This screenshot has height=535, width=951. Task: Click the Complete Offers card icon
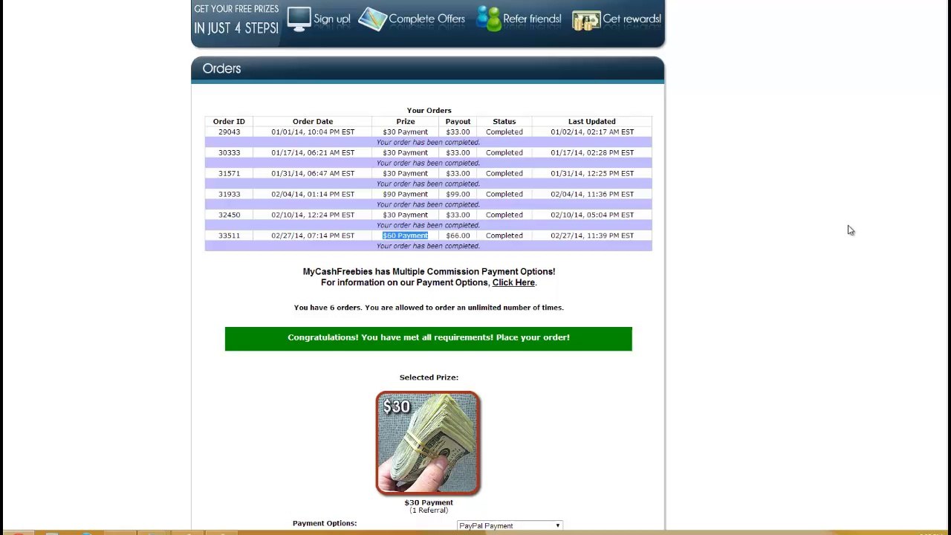(x=372, y=19)
